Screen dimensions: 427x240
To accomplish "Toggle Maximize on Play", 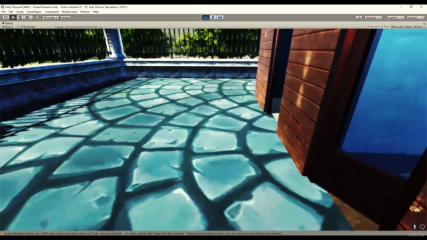I will [x=379, y=27].
